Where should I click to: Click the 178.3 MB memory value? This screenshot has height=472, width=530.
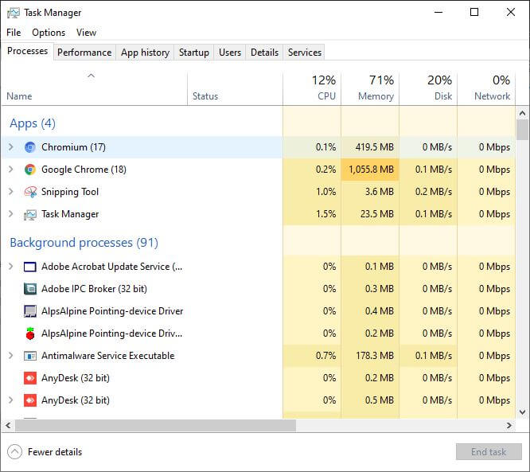[x=375, y=356]
